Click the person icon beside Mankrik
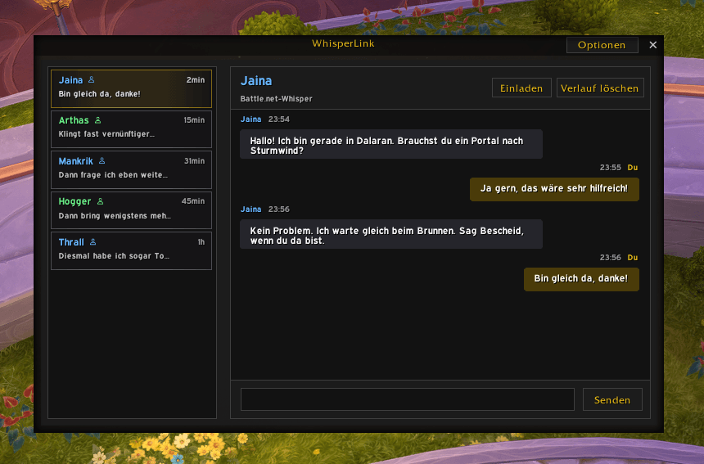Screen dimensions: 704x464 pyautogui.click(x=102, y=160)
